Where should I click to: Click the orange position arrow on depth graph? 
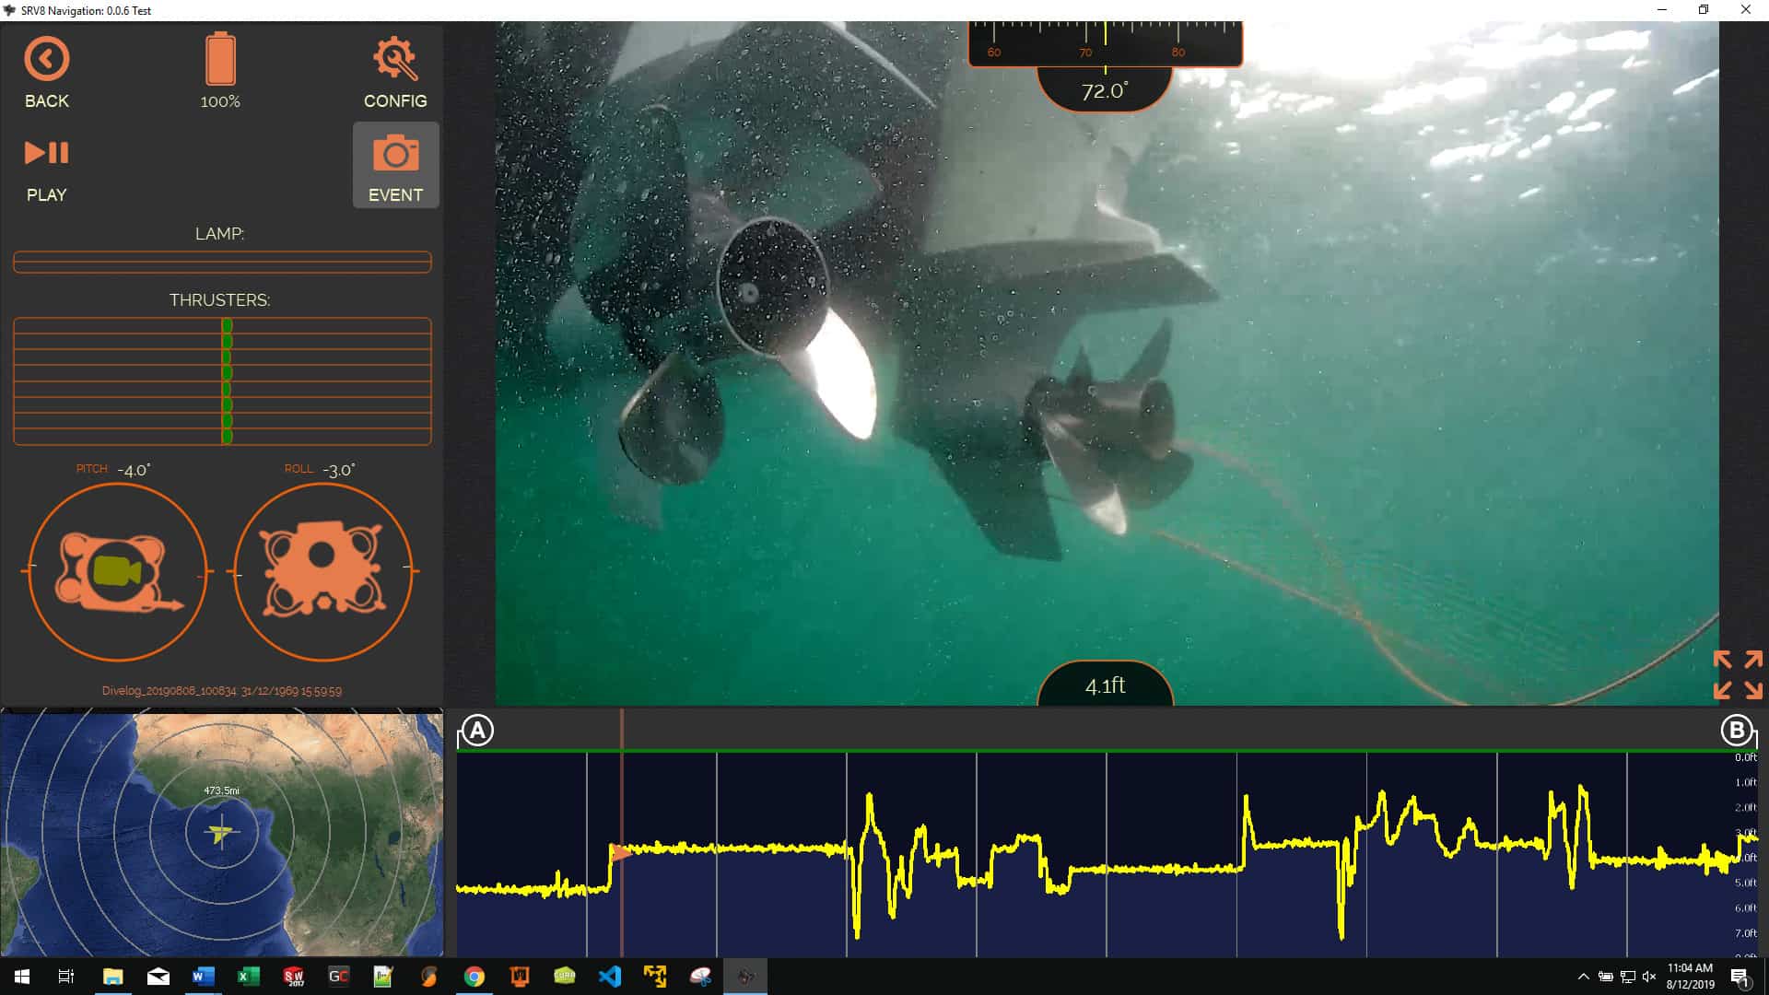tap(622, 853)
